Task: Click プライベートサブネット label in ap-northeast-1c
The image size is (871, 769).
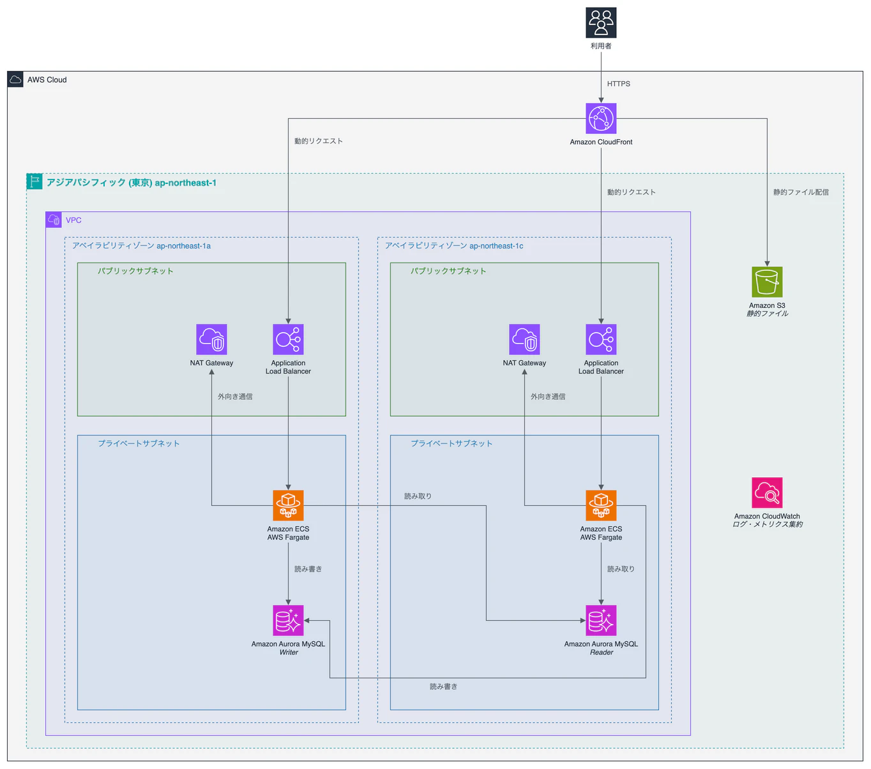Action: click(451, 443)
